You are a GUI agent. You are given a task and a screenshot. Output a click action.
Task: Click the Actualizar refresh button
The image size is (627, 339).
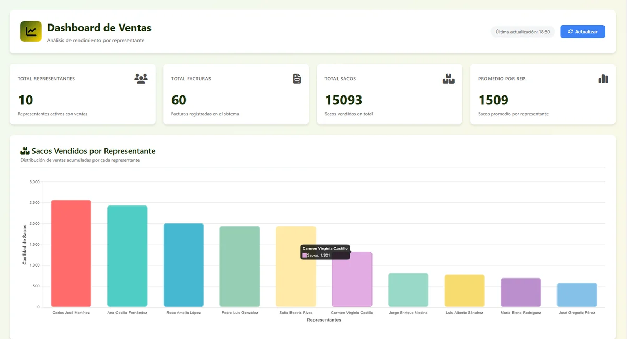coord(583,31)
